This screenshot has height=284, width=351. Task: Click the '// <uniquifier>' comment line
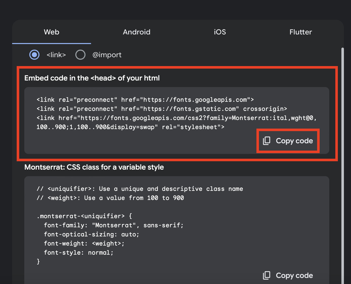140,189
